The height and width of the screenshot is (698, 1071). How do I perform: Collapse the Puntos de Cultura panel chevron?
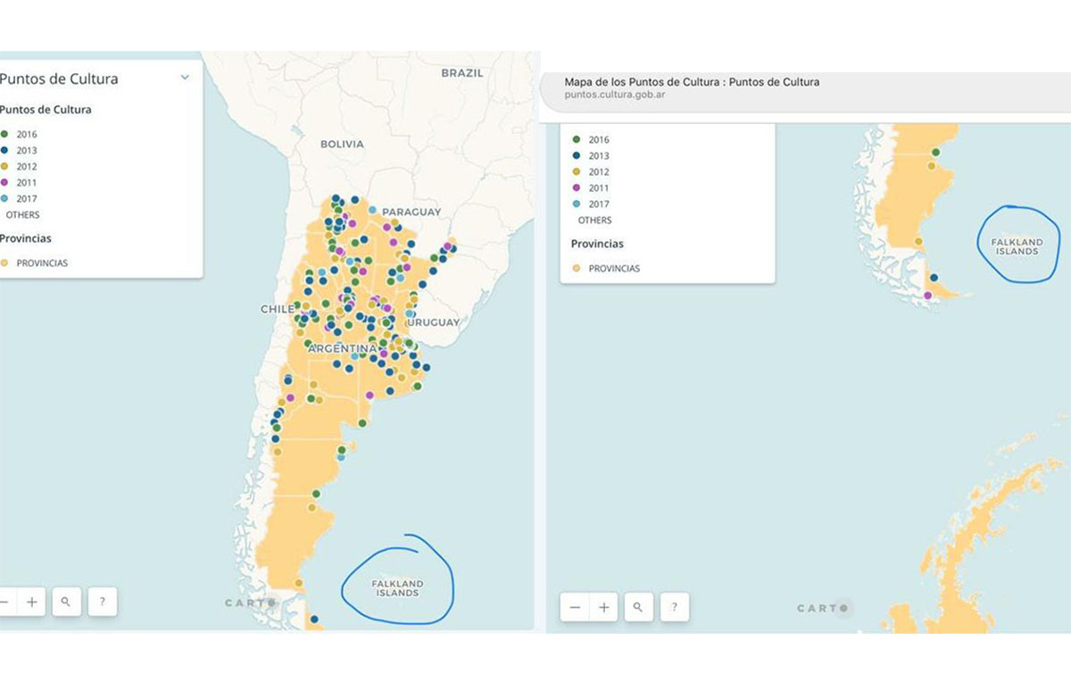pos(185,78)
